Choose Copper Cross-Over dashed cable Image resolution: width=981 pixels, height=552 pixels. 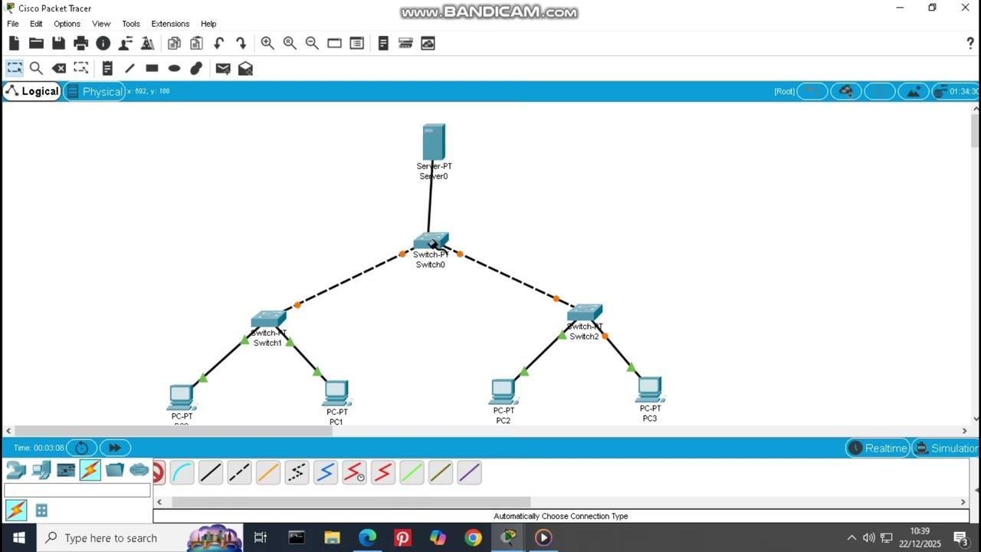pos(239,472)
